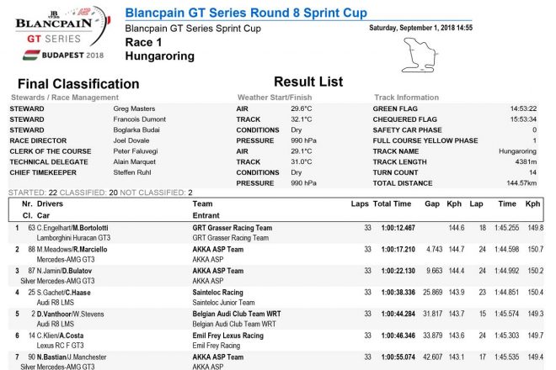The image size is (556, 370).
Task: Click the Gap column header
Action: tap(432, 203)
